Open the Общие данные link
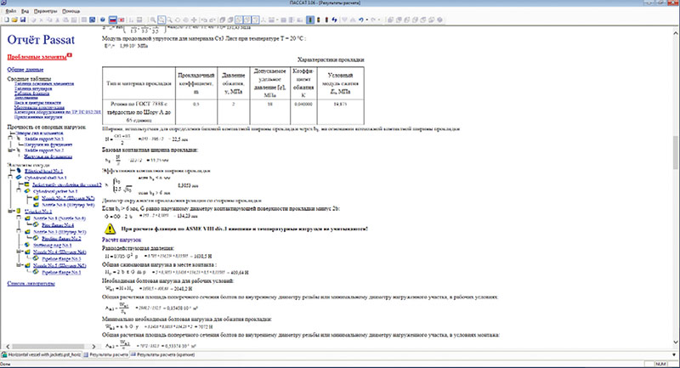Viewport: 680px width, 368px height. [x=25, y=70]
